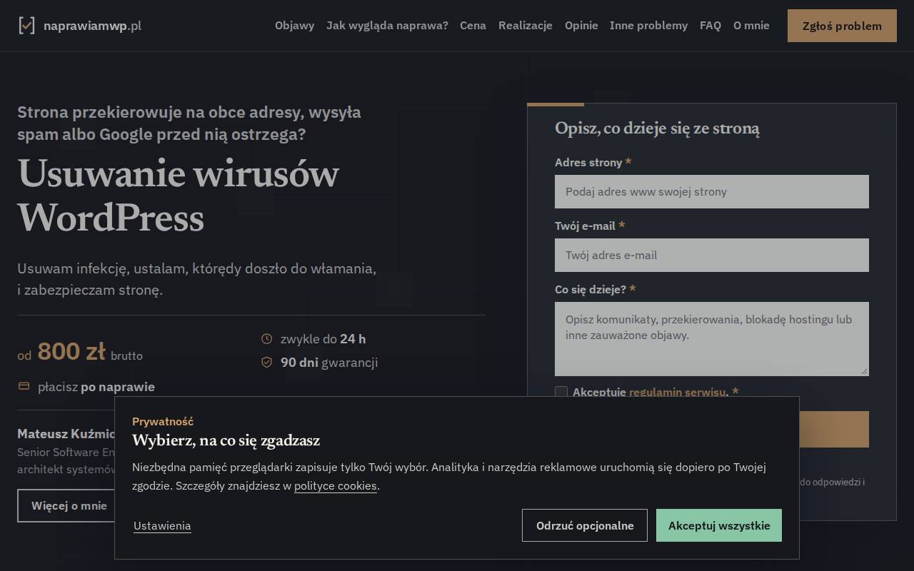Focus the 'Twój e-mail' input field

[x=712, y=255]
